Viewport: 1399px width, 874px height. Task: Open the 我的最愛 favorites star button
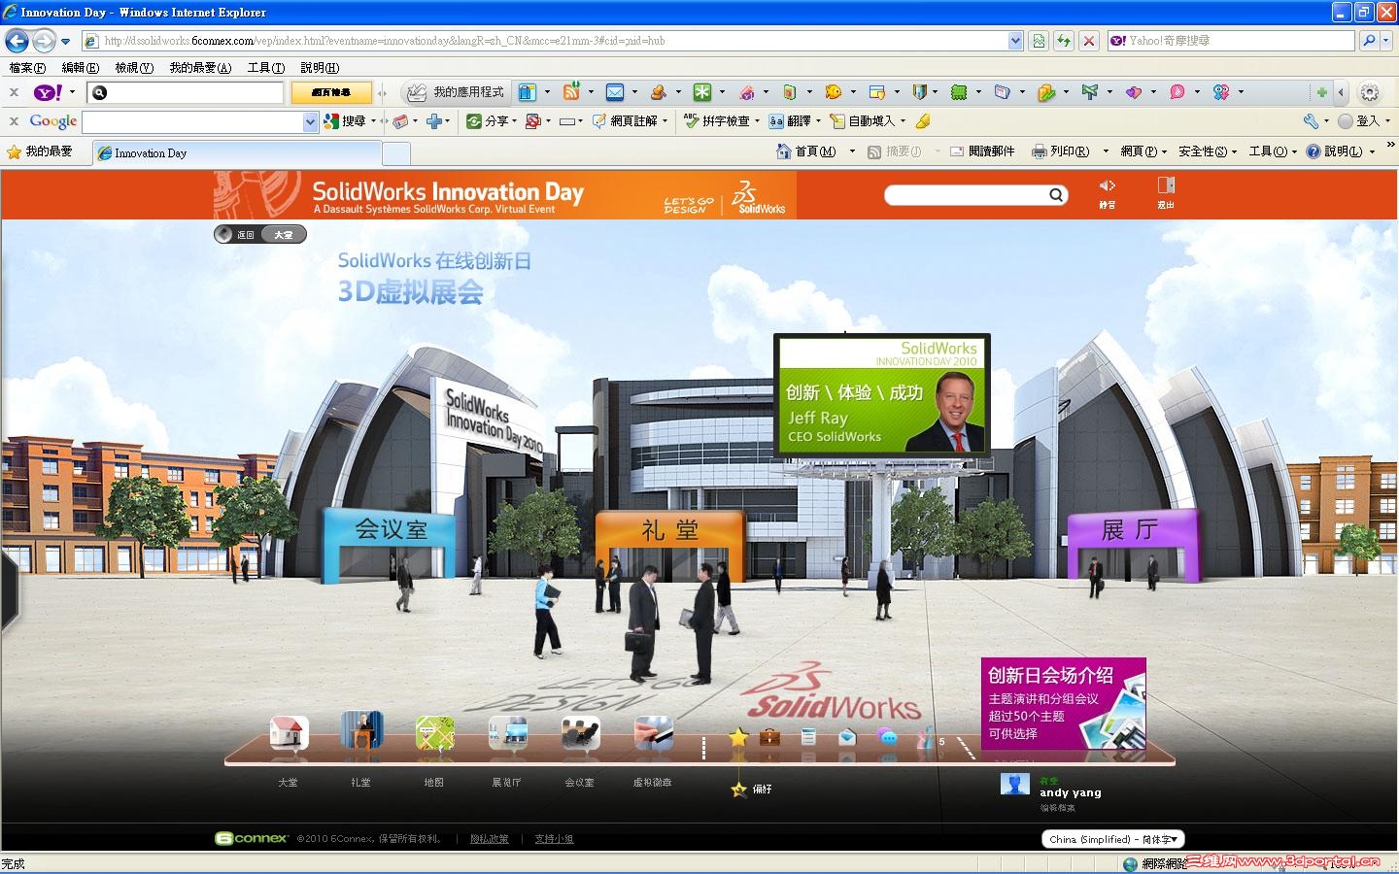[x=40, y=152]
